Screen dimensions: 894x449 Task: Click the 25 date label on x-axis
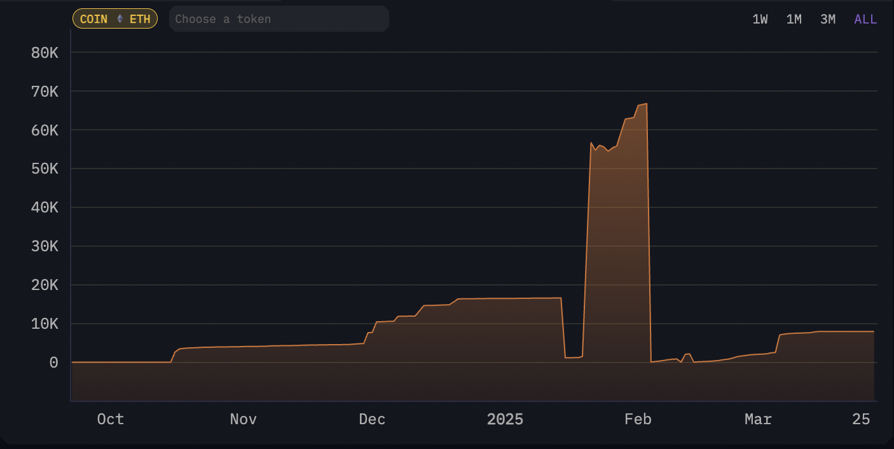point(861,419)
